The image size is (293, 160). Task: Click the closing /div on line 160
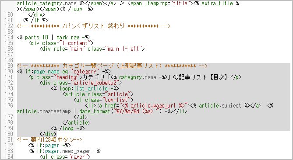coord(37,14)
